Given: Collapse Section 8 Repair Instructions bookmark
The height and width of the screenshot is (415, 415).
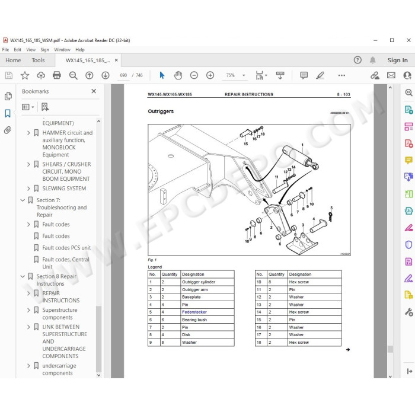Looking at the screenshot, I should (x=23, y=276).
